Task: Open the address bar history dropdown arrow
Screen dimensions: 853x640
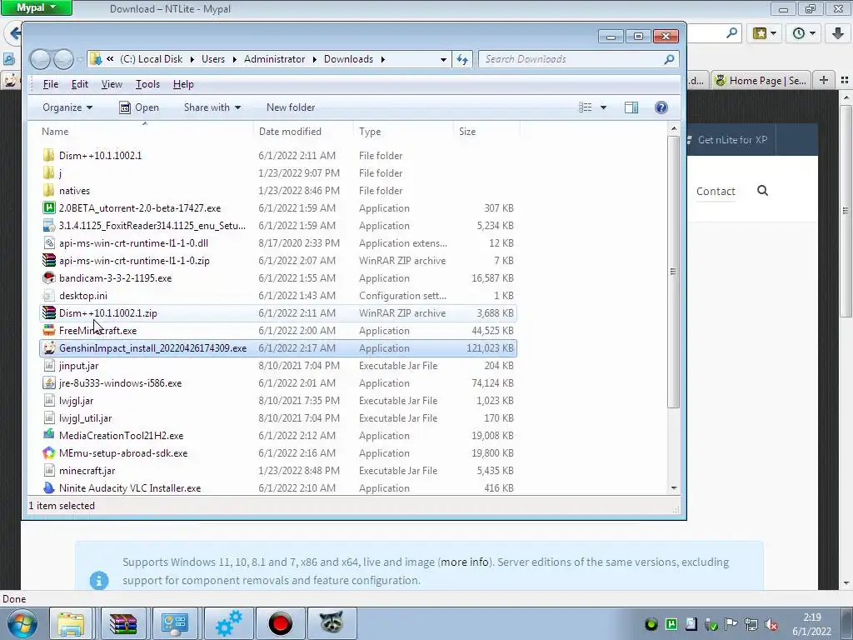Action: 443,59
